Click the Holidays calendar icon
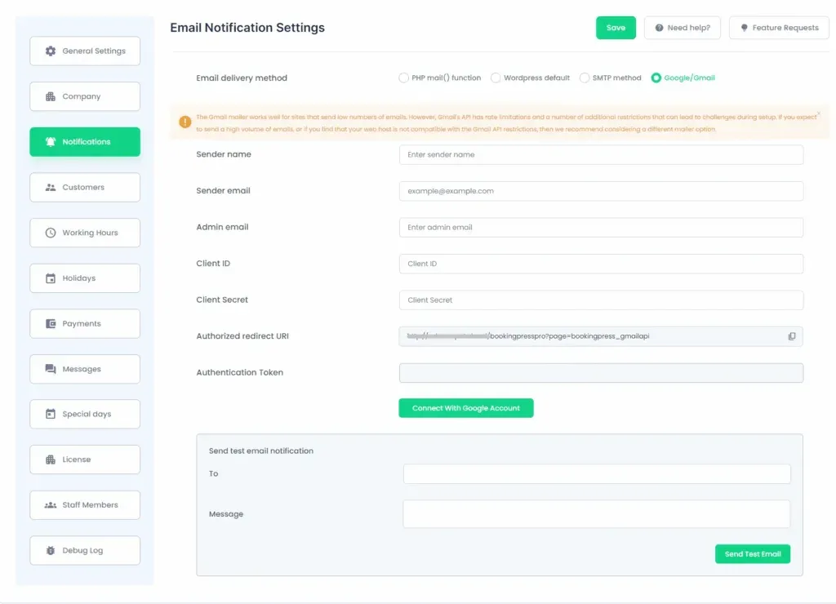 pos(50,278)
